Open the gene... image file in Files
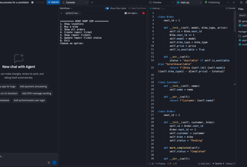Image resolution: width=247 pixels, height=167 pixels. (243, 21)
